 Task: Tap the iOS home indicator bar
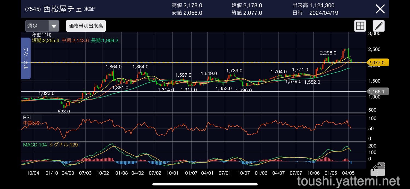click(205, 184)
